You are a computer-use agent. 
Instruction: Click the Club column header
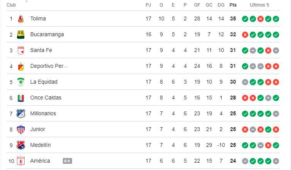(11, 5)
